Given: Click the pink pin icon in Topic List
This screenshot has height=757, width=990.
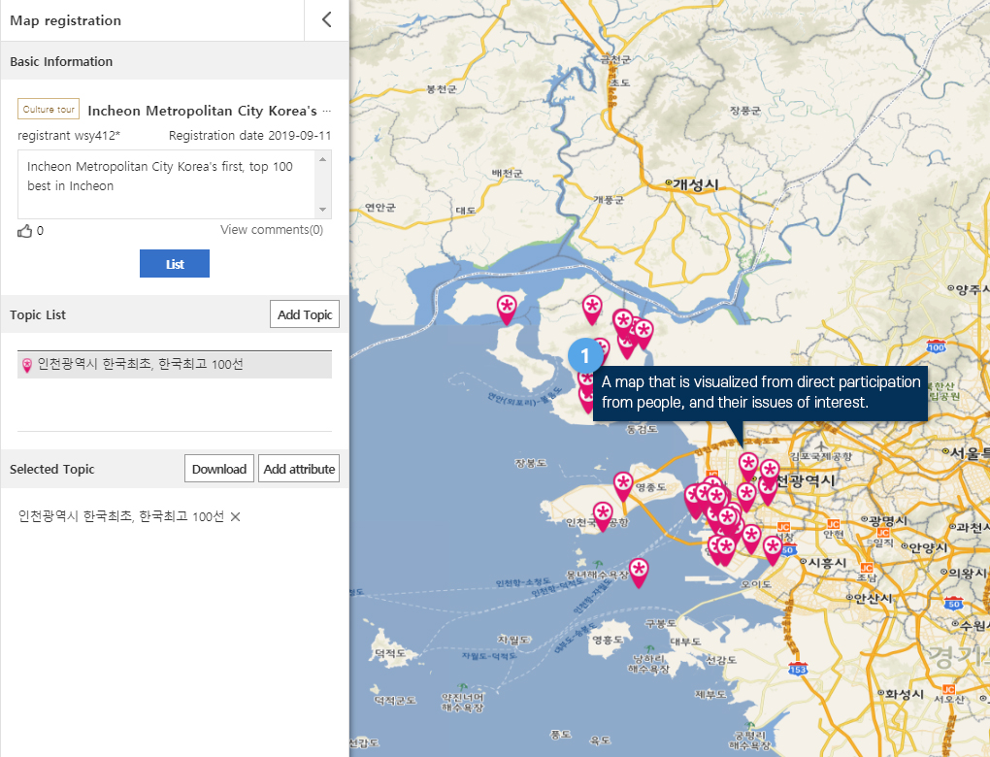Looking at the screenshot, I should (26, 365).
